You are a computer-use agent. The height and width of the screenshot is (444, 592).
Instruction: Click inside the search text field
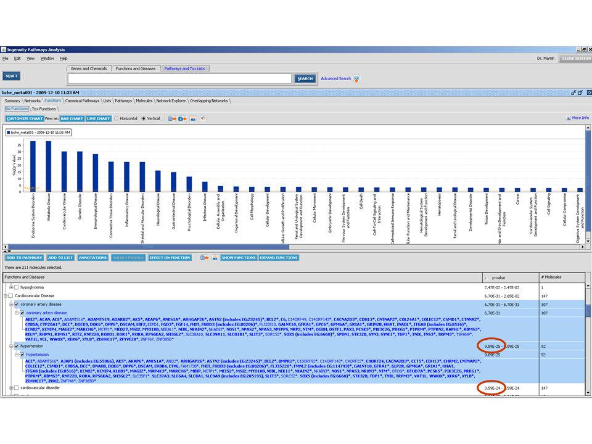[179, 78]
